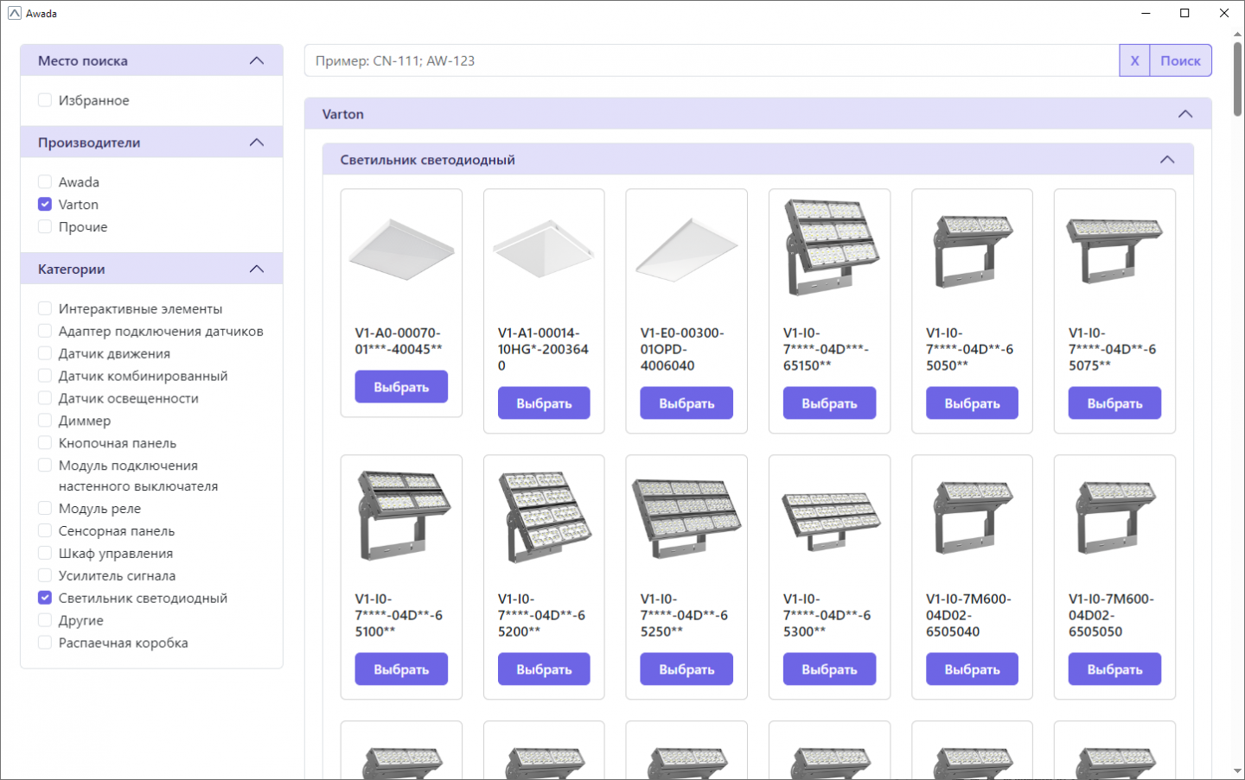Enable the Диммер category filter

pos(45,421)
